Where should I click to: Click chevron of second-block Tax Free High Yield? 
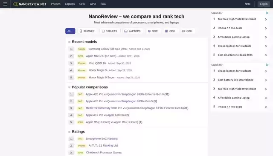(x=266, y=89)
